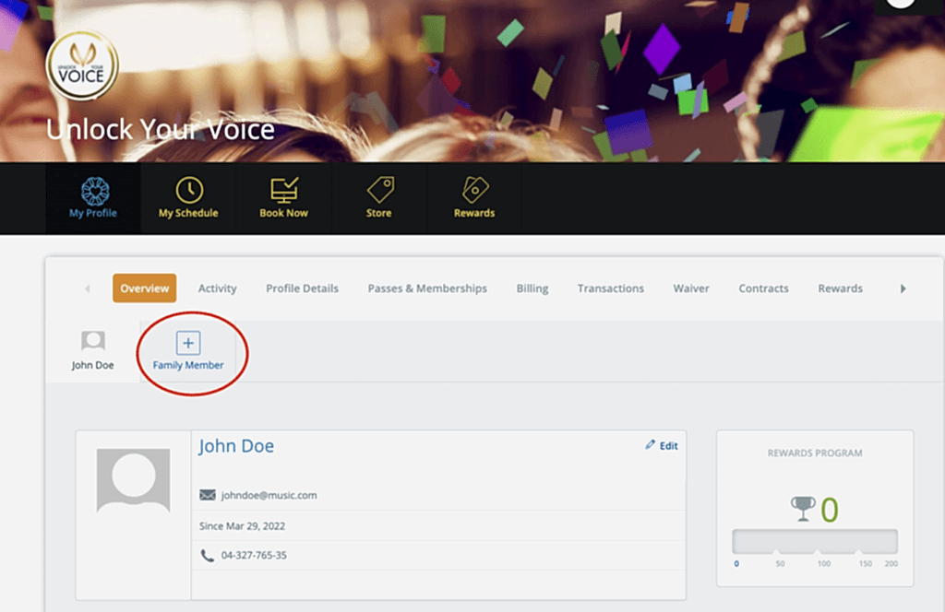945x612 pixels.
Task: Click the John Doe name heading
Action: click(x=236, y=446)
